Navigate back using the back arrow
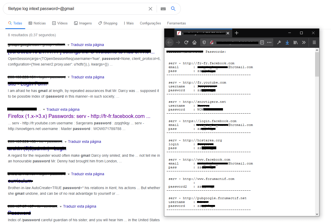The image size is (331, 223). tap(169, 42)
